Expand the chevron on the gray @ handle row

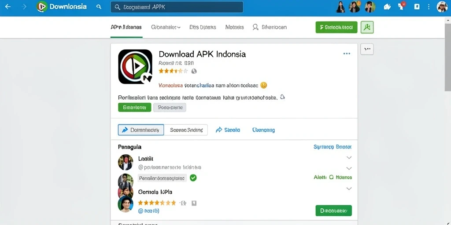tap(349, 168)
